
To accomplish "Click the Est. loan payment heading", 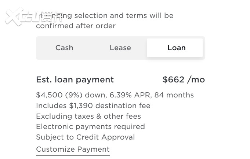I will coord(75,79).
